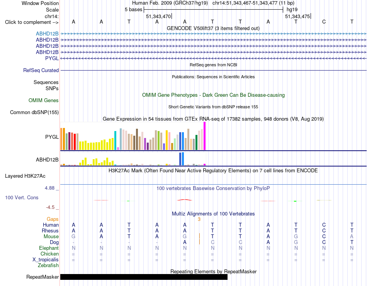Image resolution: width=367 pixels, height=286 pixels.
Task: Open 'Repeating Elements by RepeatMasker' title
Action: coord(214,271)
